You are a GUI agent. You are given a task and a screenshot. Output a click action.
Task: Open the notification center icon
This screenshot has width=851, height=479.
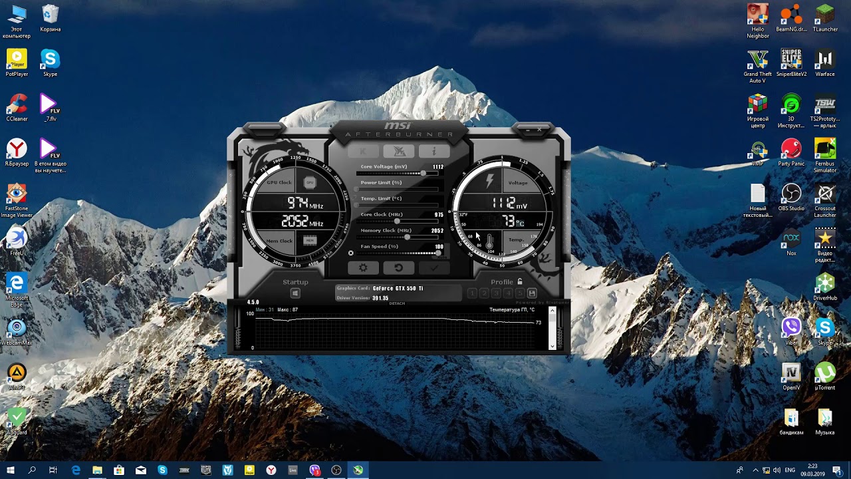(x=838, y=470)
